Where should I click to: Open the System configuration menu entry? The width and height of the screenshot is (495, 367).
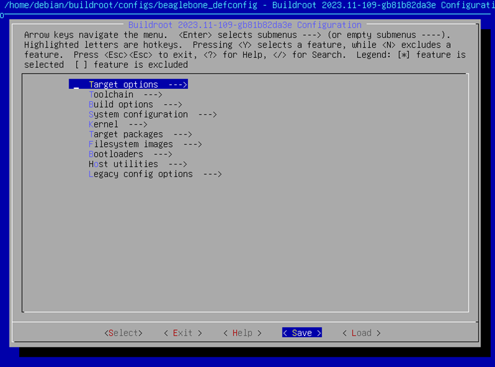coord(138,114)
